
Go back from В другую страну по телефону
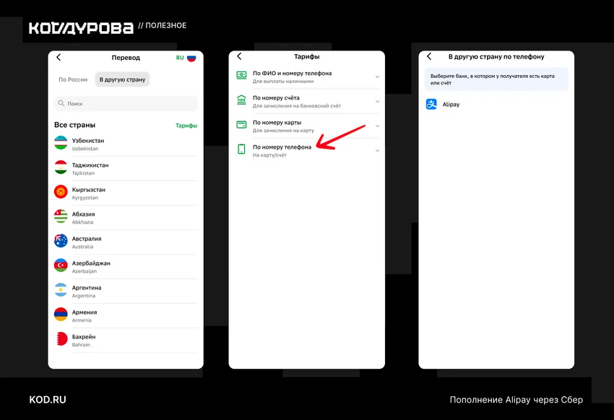point(429,56)
